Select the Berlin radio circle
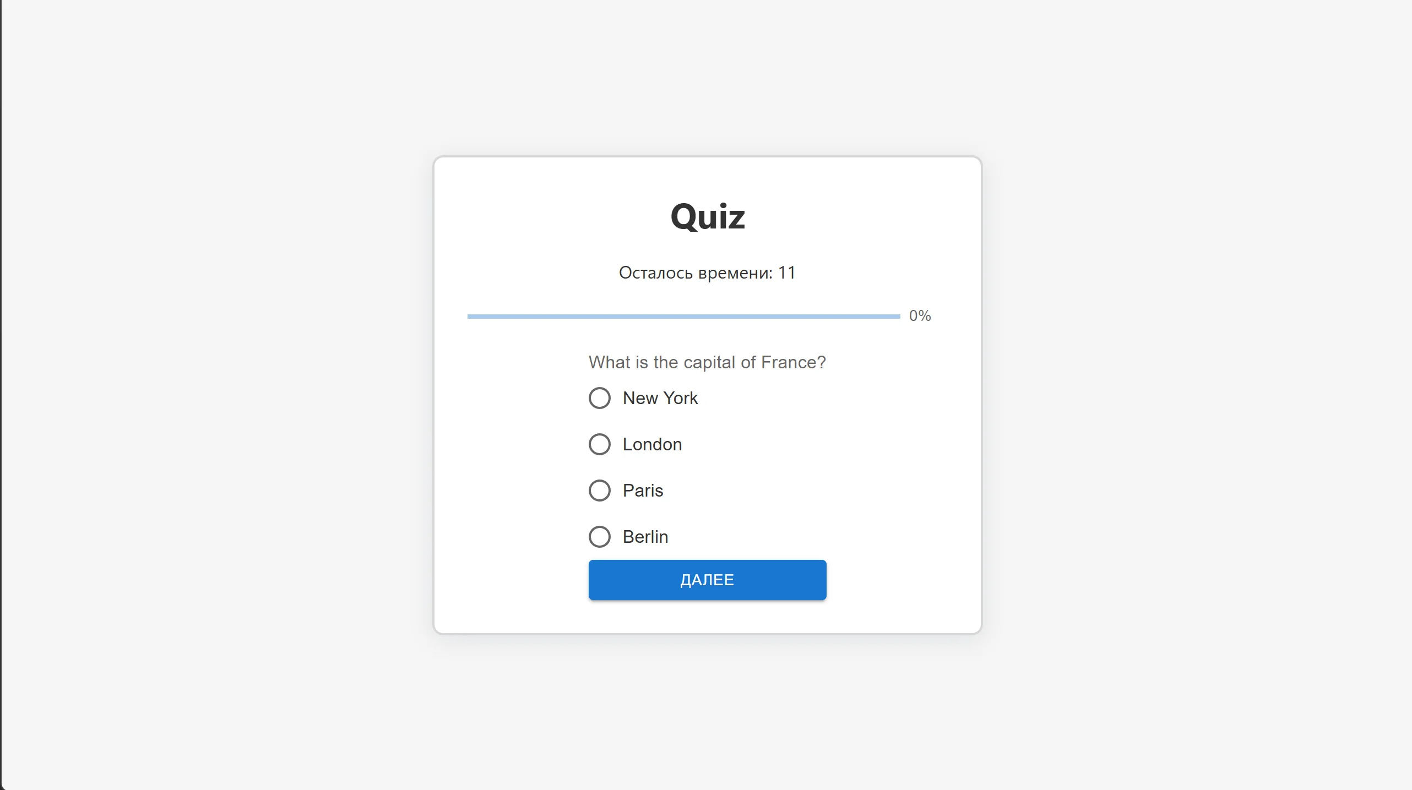1412x790 pixels. point(599,537)
